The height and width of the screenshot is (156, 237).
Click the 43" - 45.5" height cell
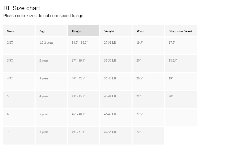click(x=84, y=99)
